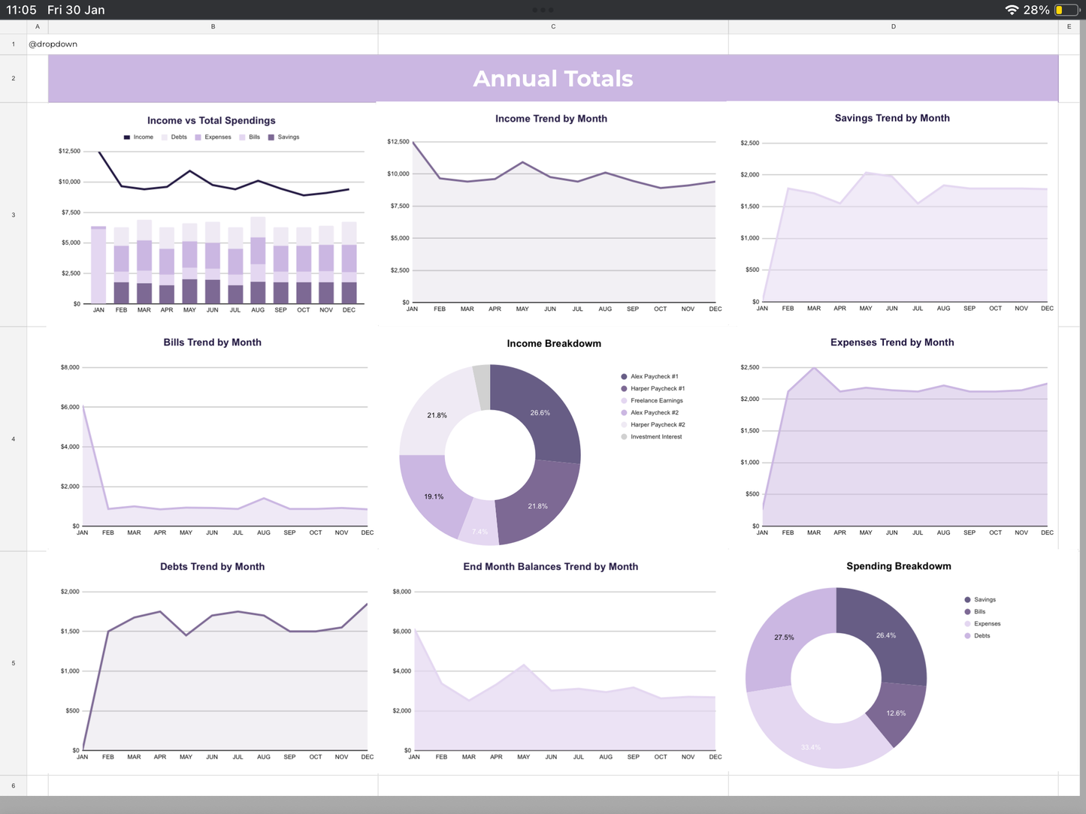Tap the 28% battery percentage
1086x814 pixels.
[x=1036, y=10]
